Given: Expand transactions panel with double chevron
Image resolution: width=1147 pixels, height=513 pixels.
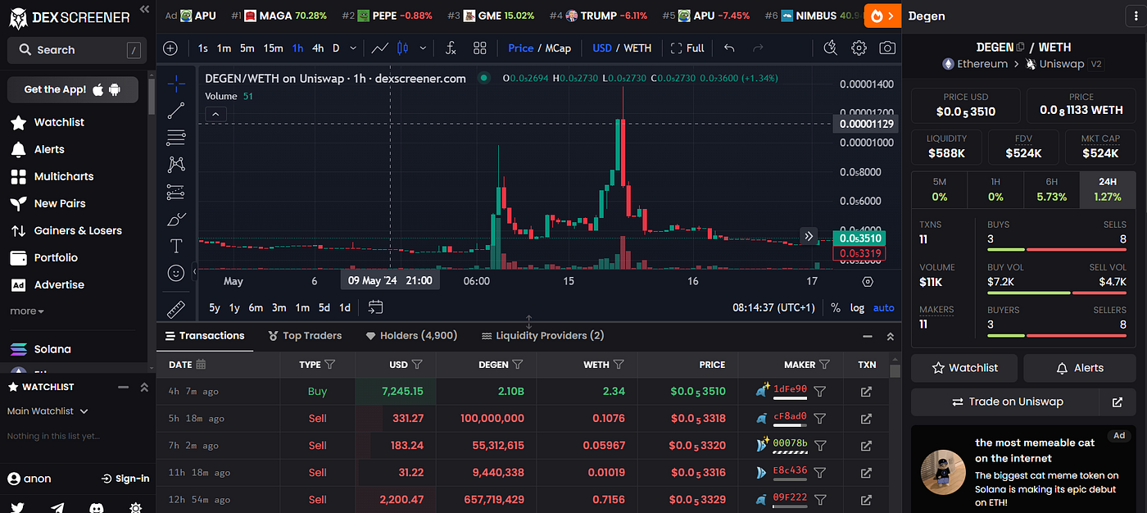Looking at the screenshot, I should (x=890, y=336).
